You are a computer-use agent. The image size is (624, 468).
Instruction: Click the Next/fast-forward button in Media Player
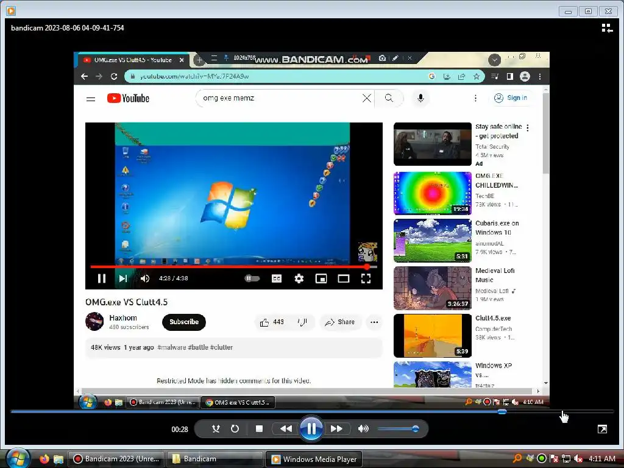336,428
